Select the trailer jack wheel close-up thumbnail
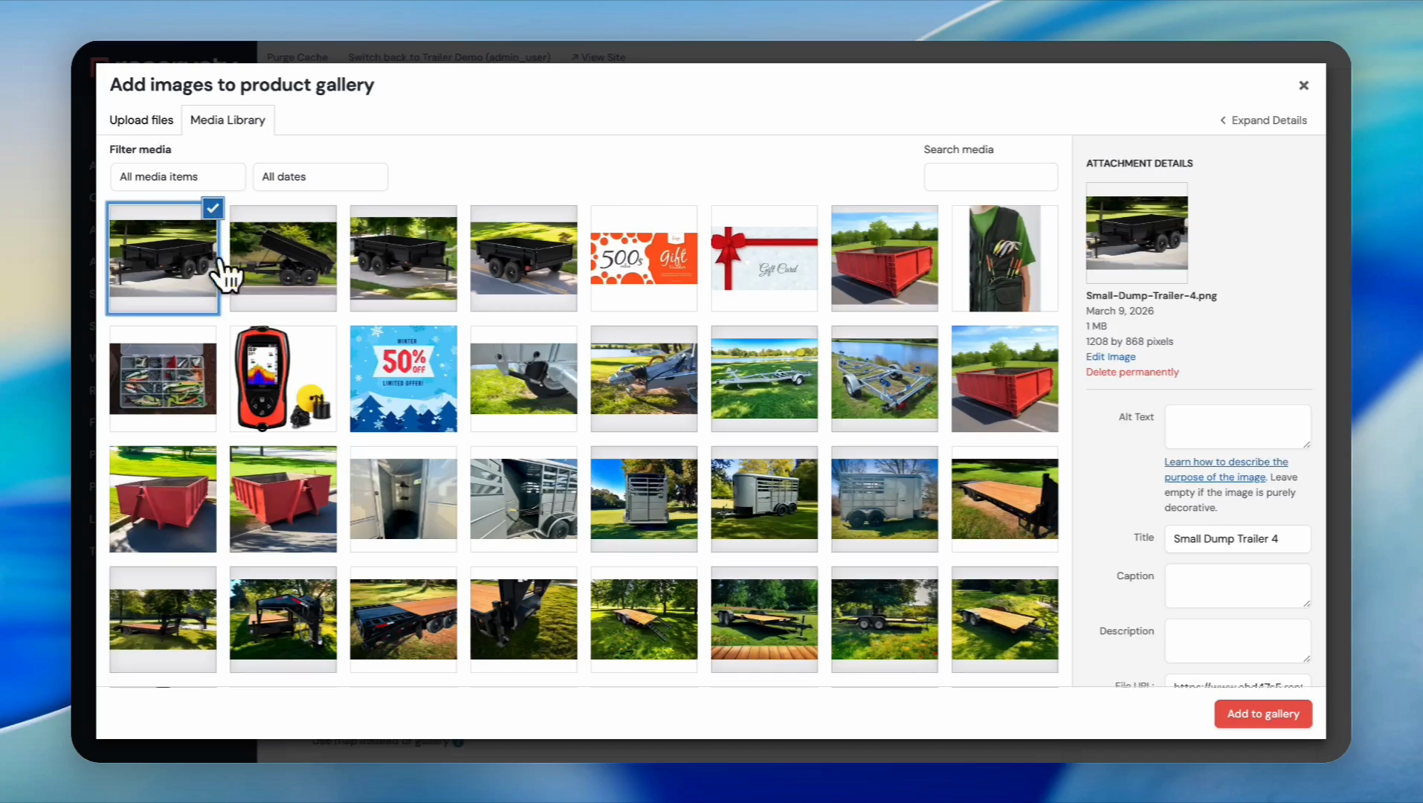Image resolution: width=1423 pixels, height=803 pixels. pos(523,378)
